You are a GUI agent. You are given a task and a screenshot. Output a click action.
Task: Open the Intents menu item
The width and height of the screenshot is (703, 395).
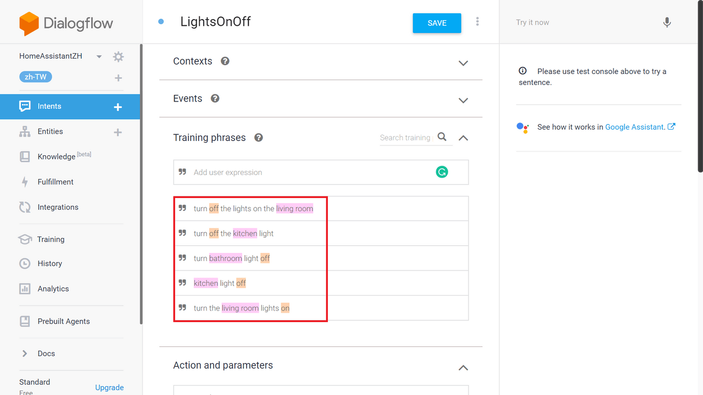click(x=49, y=106)
